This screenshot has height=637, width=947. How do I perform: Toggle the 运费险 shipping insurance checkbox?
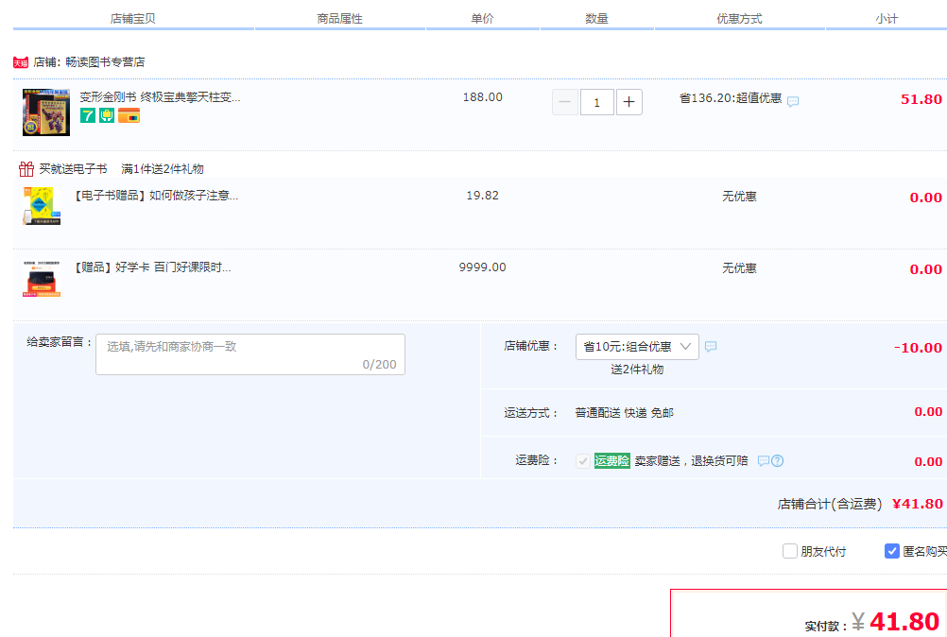[583, 461]
